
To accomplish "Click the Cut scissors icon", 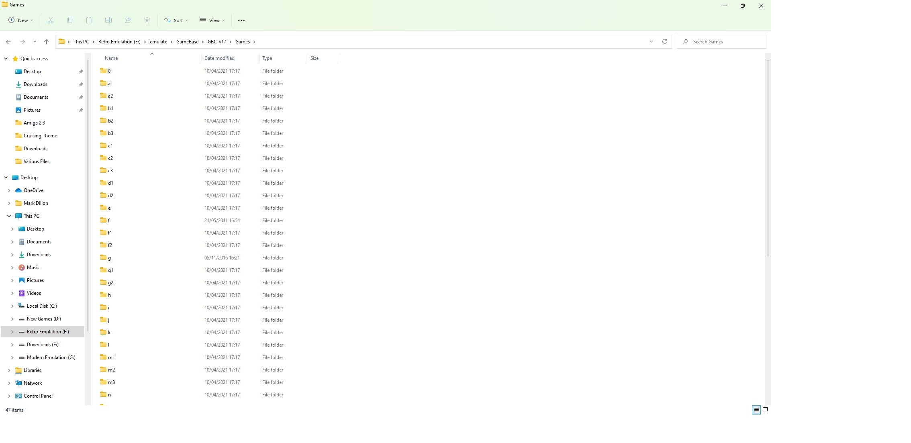I will pos(51,20).
